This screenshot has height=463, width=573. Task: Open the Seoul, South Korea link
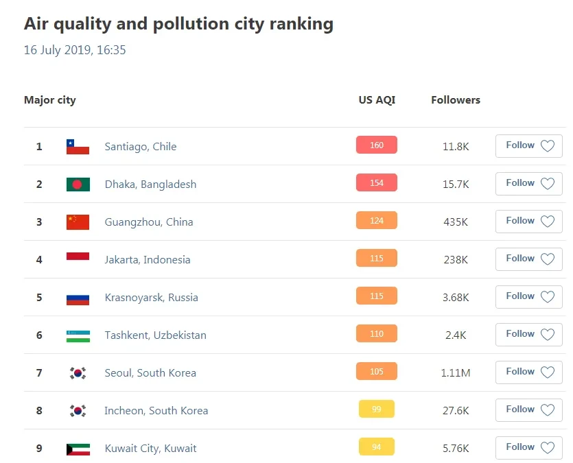pyautogui.click(x=150, y=373)
